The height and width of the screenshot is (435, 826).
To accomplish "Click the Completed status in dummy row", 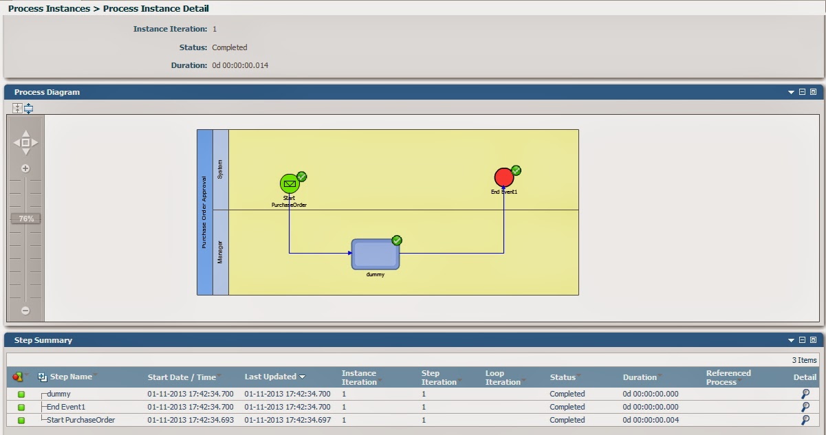I will [x=567, y=394].
